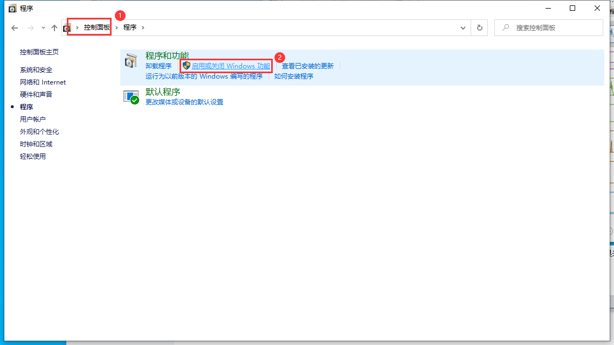
Task: Go up one level with Up arrow
Action: coord(54,28)
